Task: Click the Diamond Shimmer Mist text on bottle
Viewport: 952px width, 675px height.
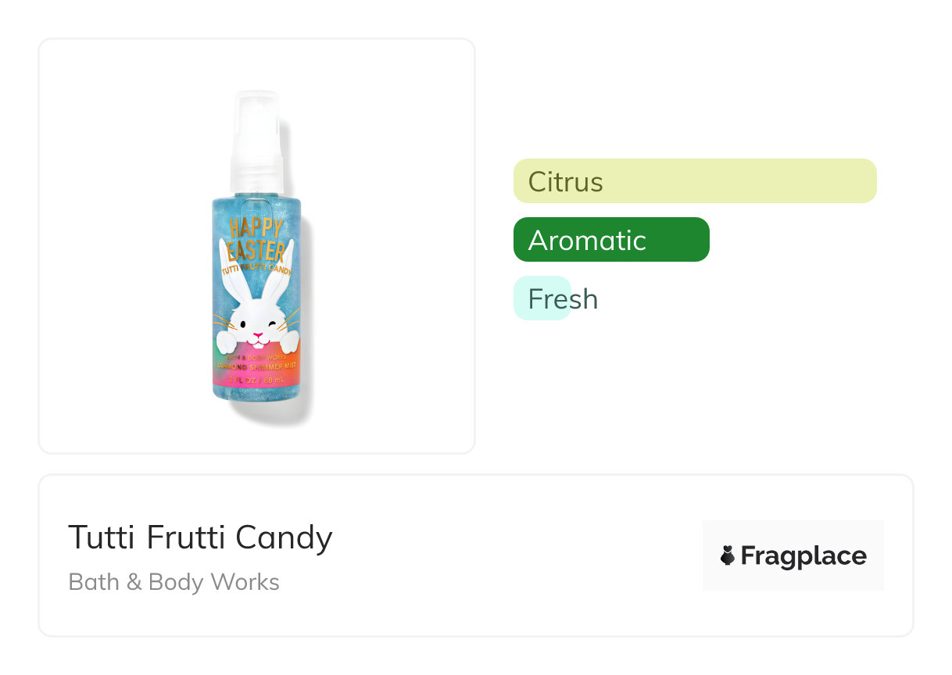Action: coord(256,366)
